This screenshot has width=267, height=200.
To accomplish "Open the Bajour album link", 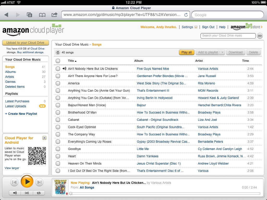I will (141, 105).
